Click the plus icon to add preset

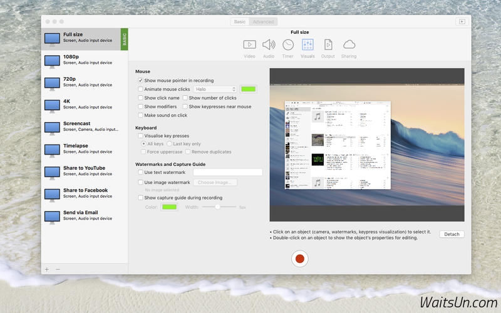[x=47, y=269]
